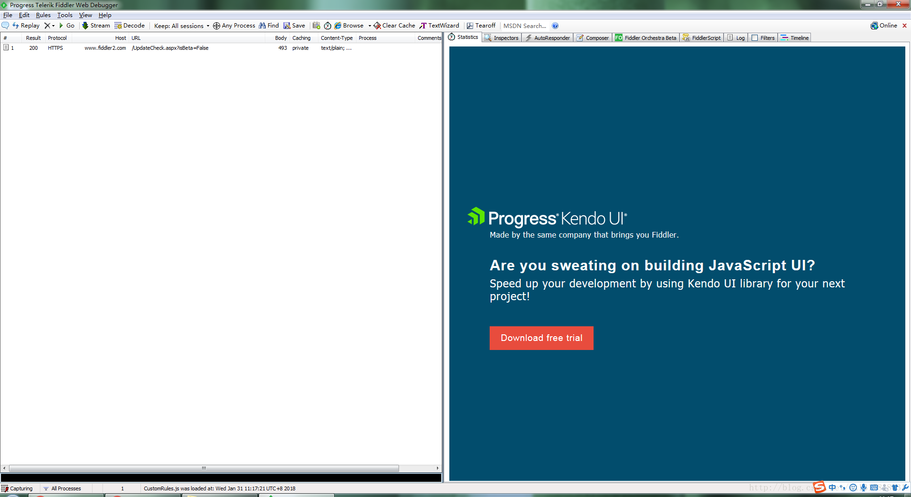
Task: Click session list scroll left arrow
Action: point(4,468)
